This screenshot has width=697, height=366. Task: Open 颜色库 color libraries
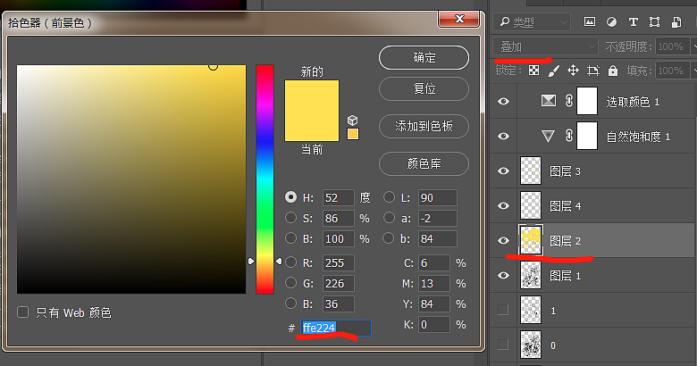point(424,163)
